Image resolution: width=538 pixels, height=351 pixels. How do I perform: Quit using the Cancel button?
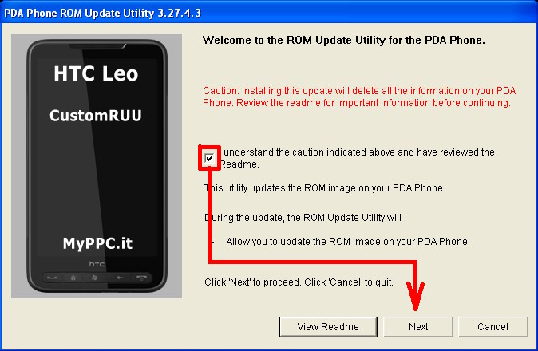(x=493, y=326)
